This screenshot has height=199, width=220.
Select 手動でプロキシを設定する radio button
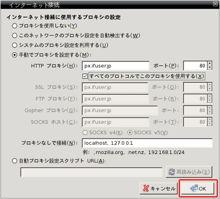(15, 55)
